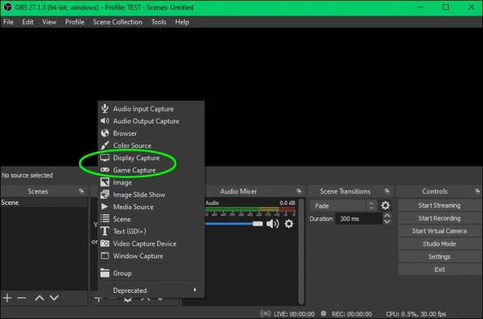Adjust the audio volume slider
483x319 pixels.
point(234,224)
